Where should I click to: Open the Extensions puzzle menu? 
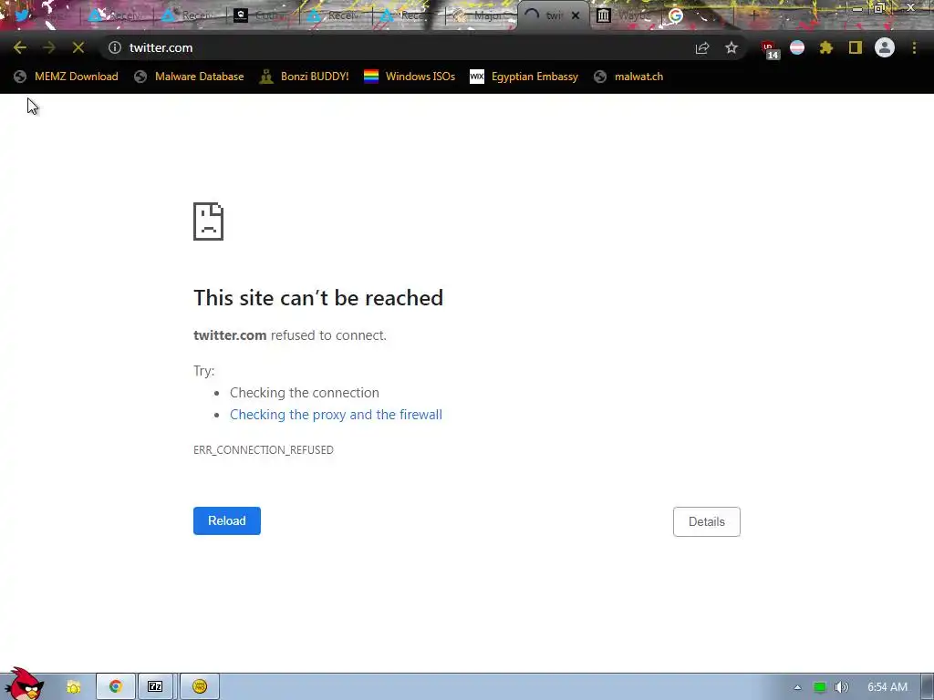pos(826,47)
